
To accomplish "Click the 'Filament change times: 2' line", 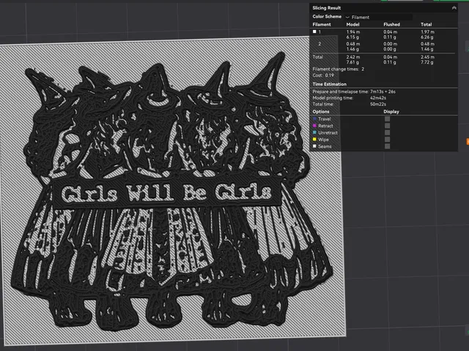I will 339,69.
